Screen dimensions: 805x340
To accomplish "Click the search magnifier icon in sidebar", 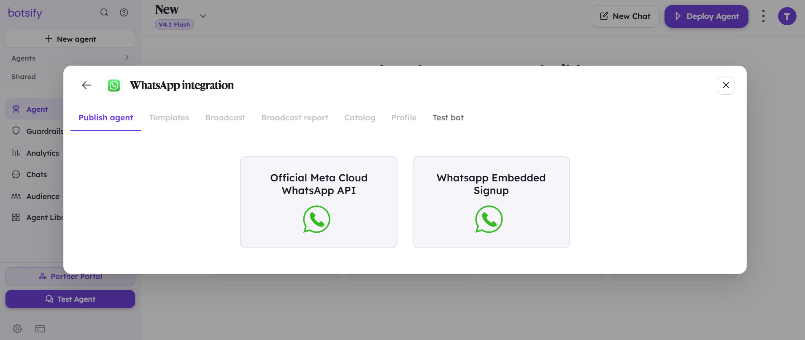I will (104, 13).
